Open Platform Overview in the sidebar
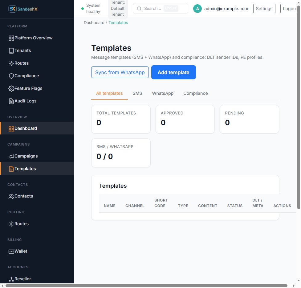 click(37, 38)
